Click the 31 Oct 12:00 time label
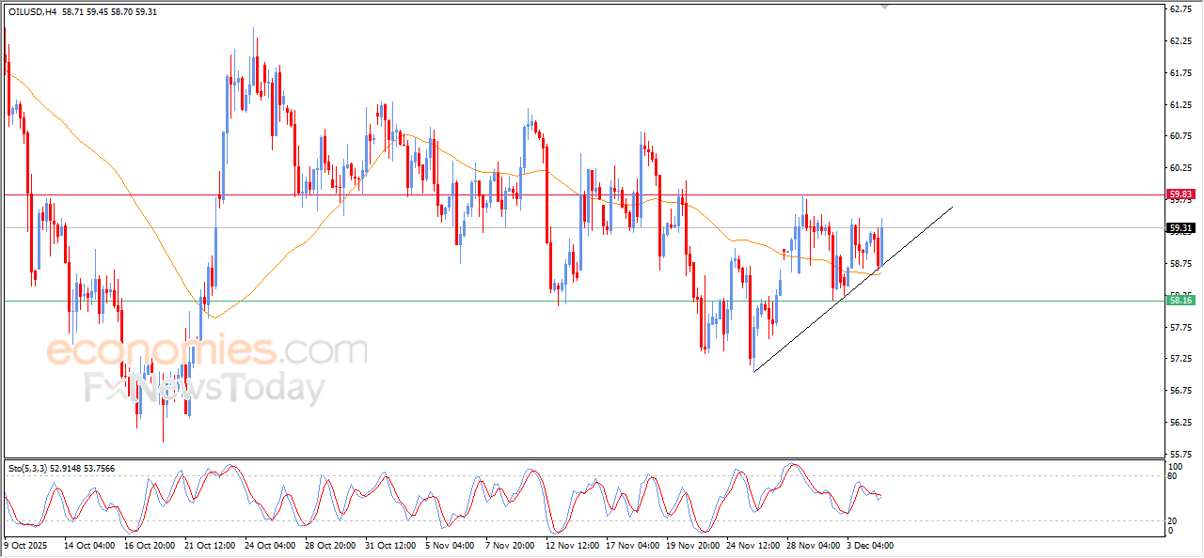The image size is (1204, 558). tap(390, 545)
